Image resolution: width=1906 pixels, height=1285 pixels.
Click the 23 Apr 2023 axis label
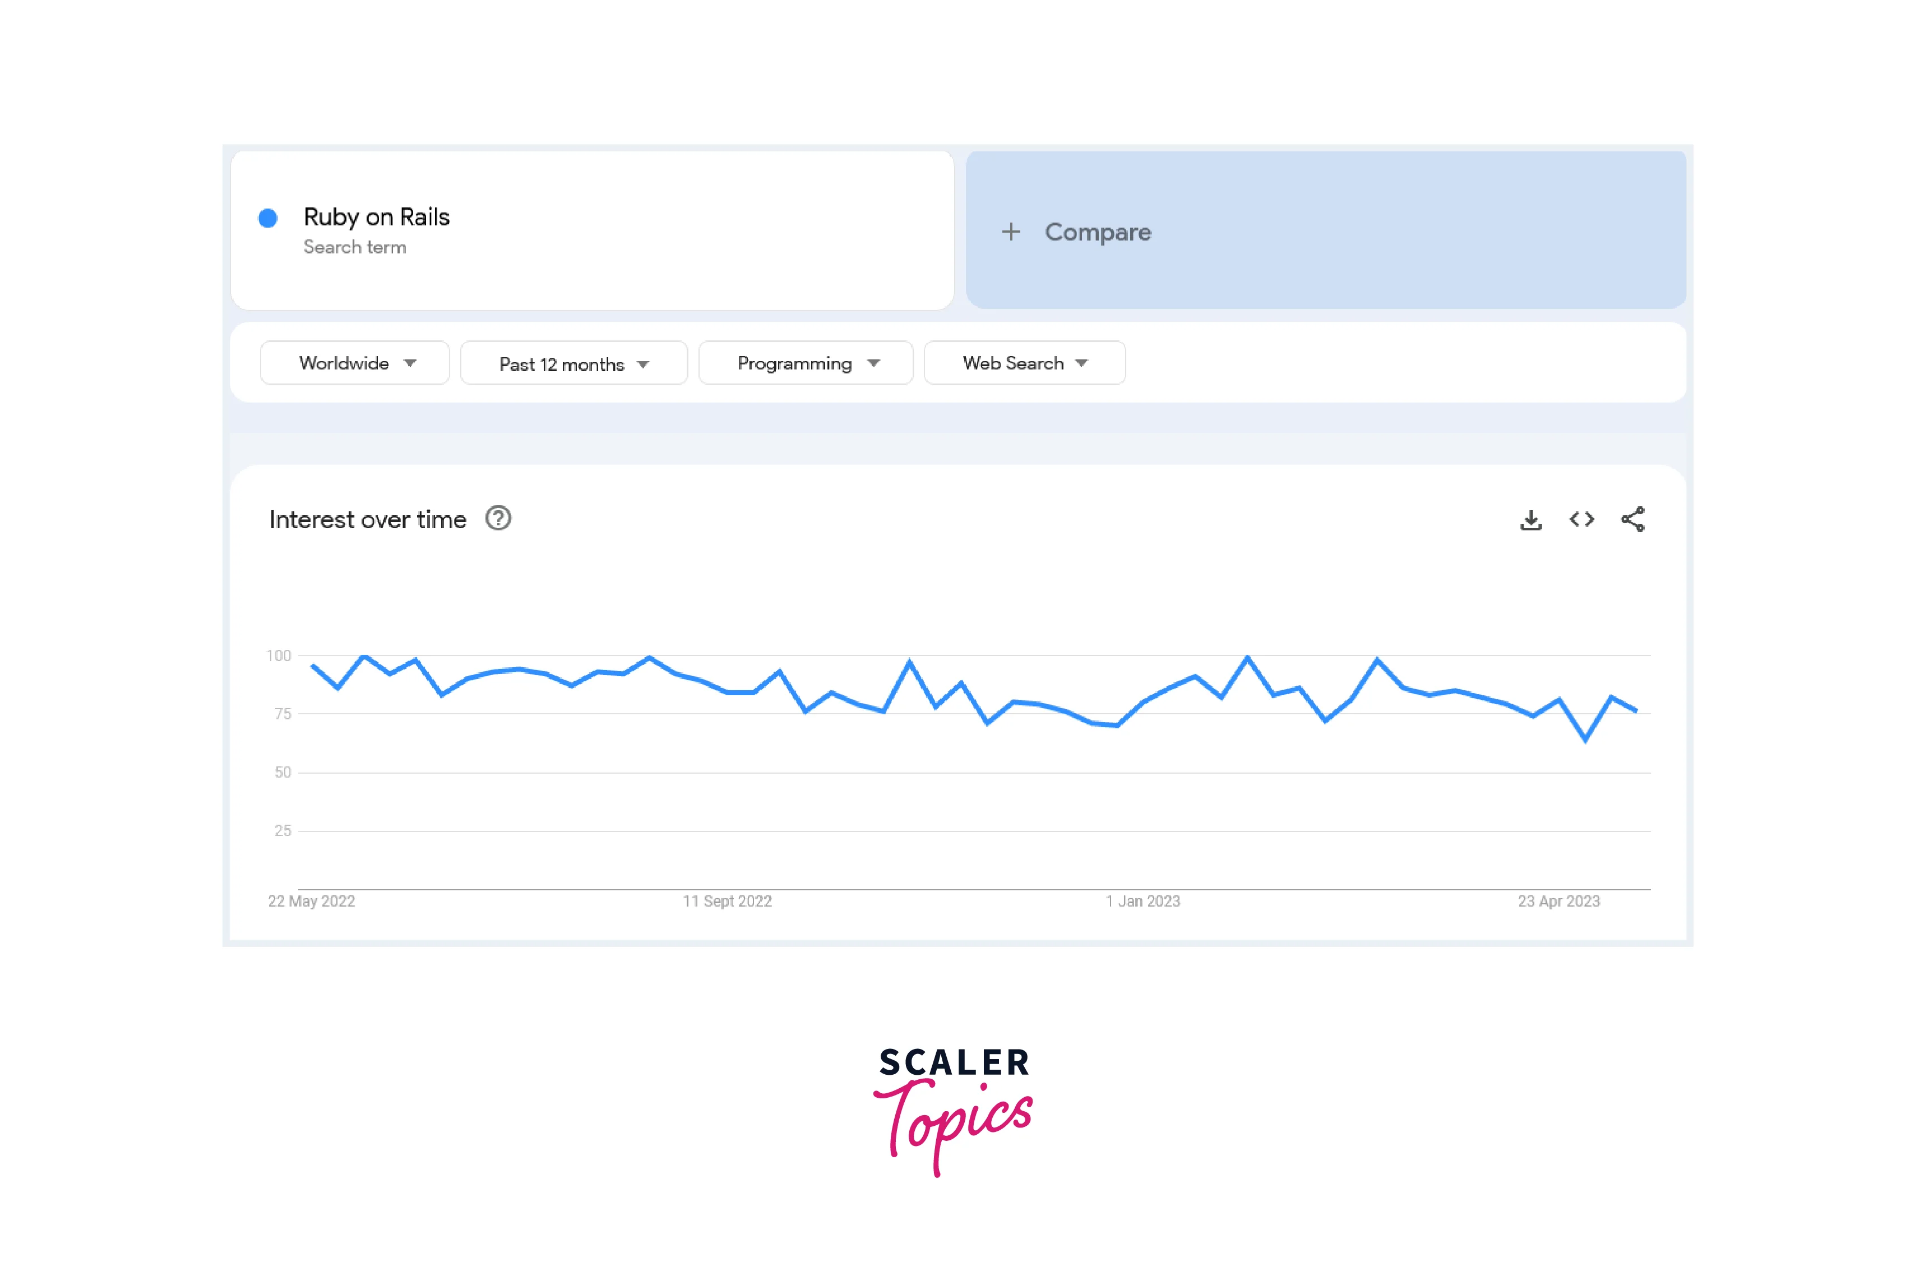1558,902
